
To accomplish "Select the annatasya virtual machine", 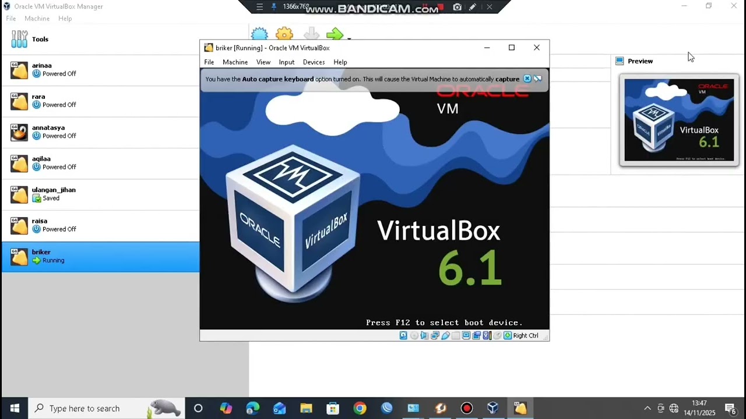I will pos(100,132).
